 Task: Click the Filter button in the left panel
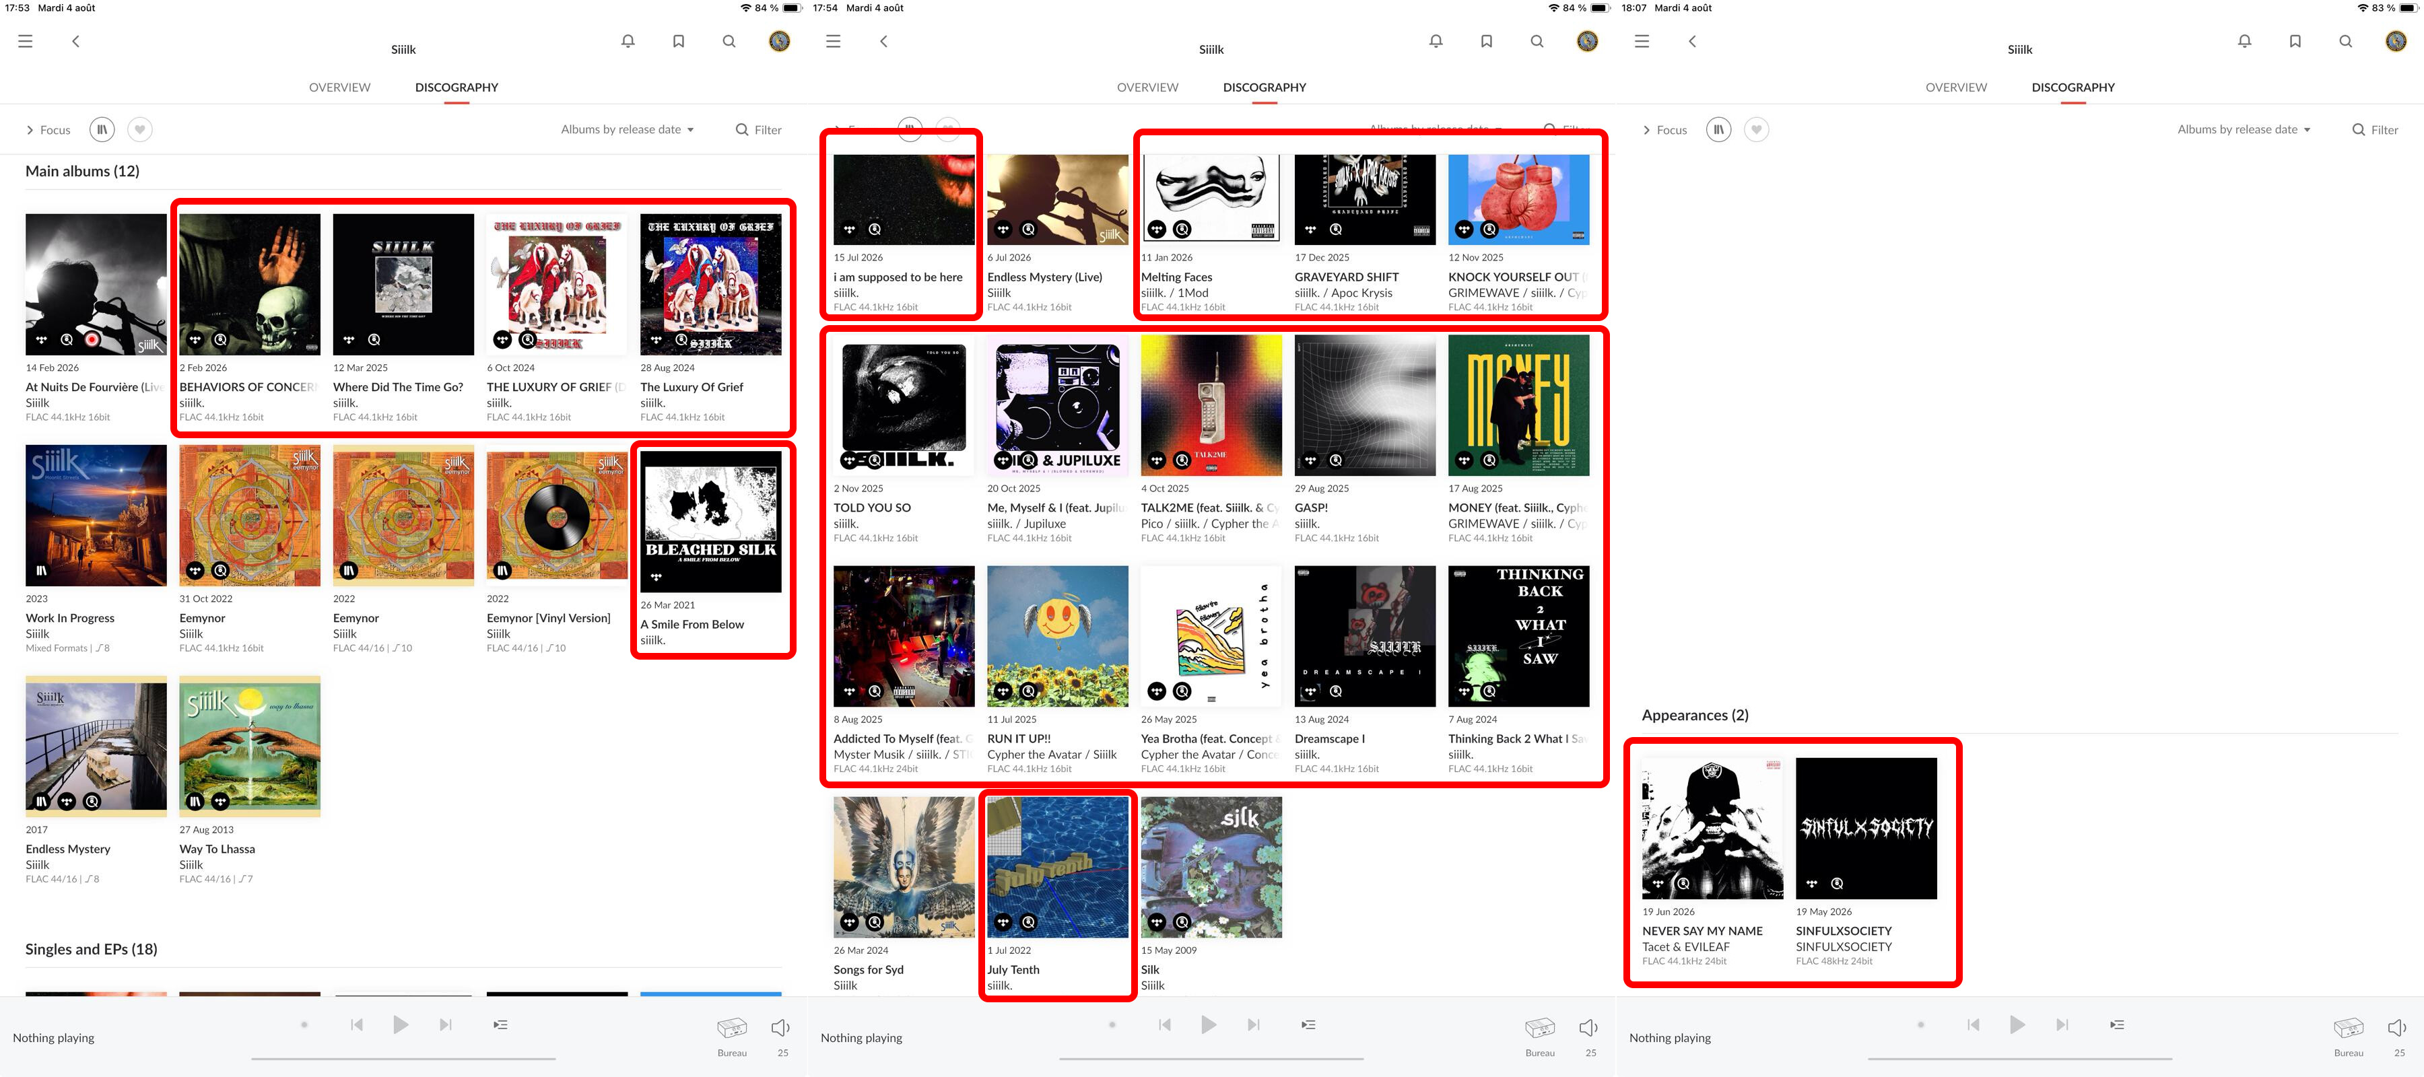point(758,130)
